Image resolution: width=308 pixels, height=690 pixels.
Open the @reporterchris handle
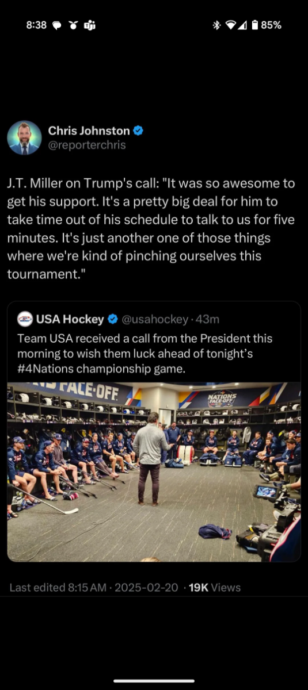pos(87,145)
